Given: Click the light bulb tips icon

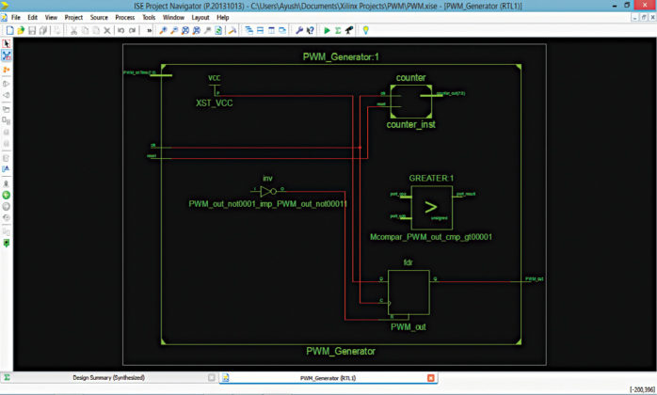Looking at the screenshot, I should coord(365,30).
